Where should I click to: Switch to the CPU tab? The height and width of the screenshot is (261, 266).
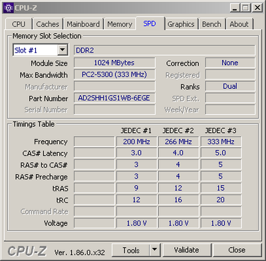pos(19,24)
